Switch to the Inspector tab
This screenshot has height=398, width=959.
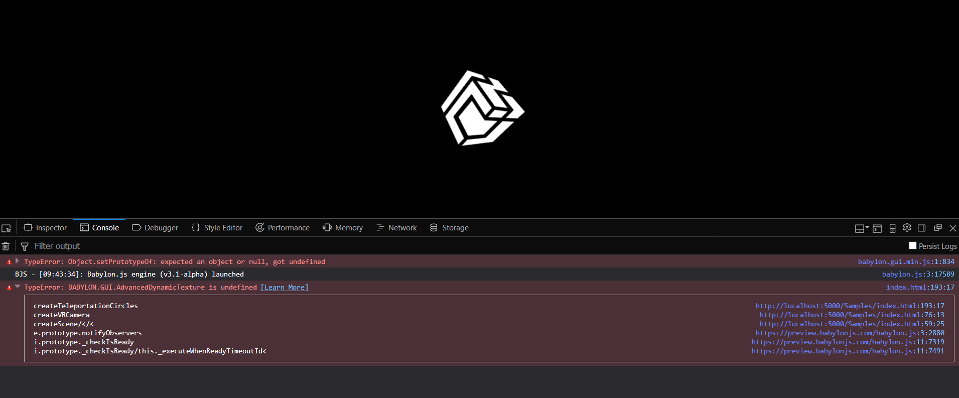click(45, 228)
